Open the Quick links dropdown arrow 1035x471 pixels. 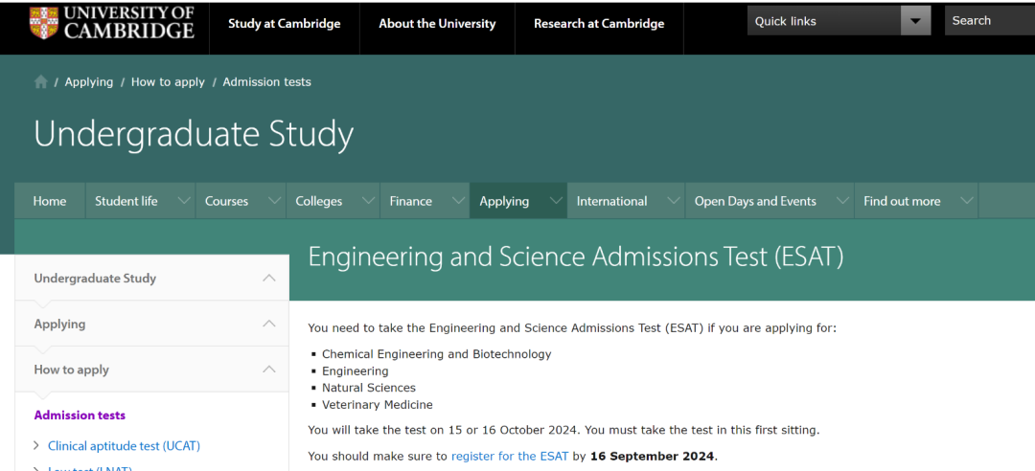tap(915, 21)
